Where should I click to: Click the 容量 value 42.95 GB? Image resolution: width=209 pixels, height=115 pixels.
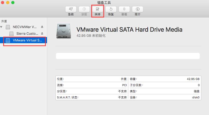(x=193, y=79)
